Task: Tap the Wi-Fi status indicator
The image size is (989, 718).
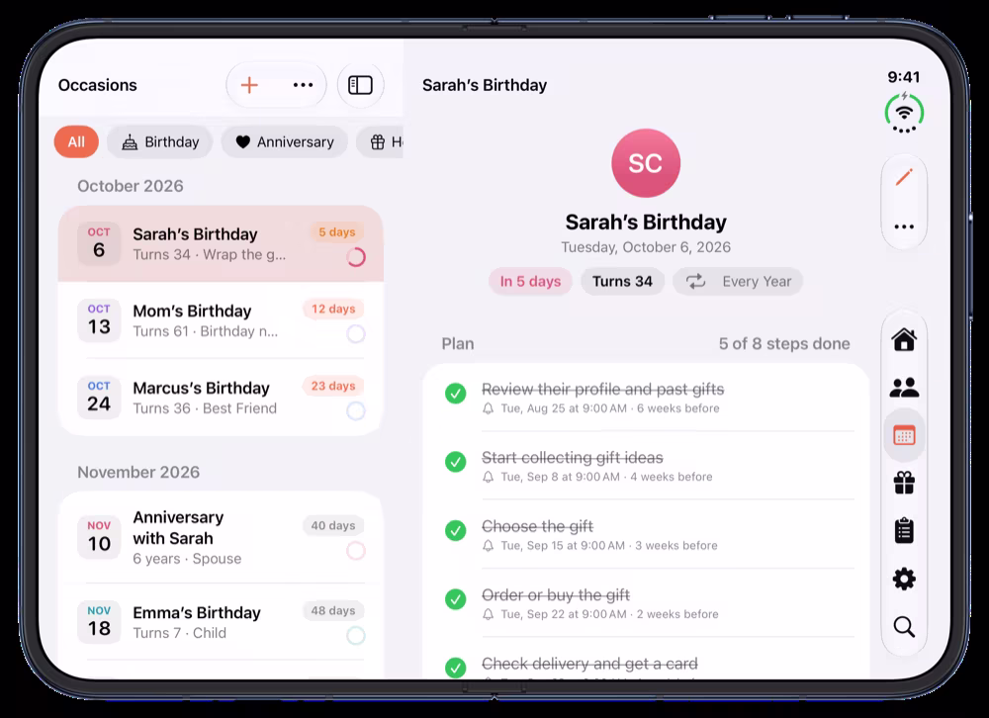Action: click(904, 113)
